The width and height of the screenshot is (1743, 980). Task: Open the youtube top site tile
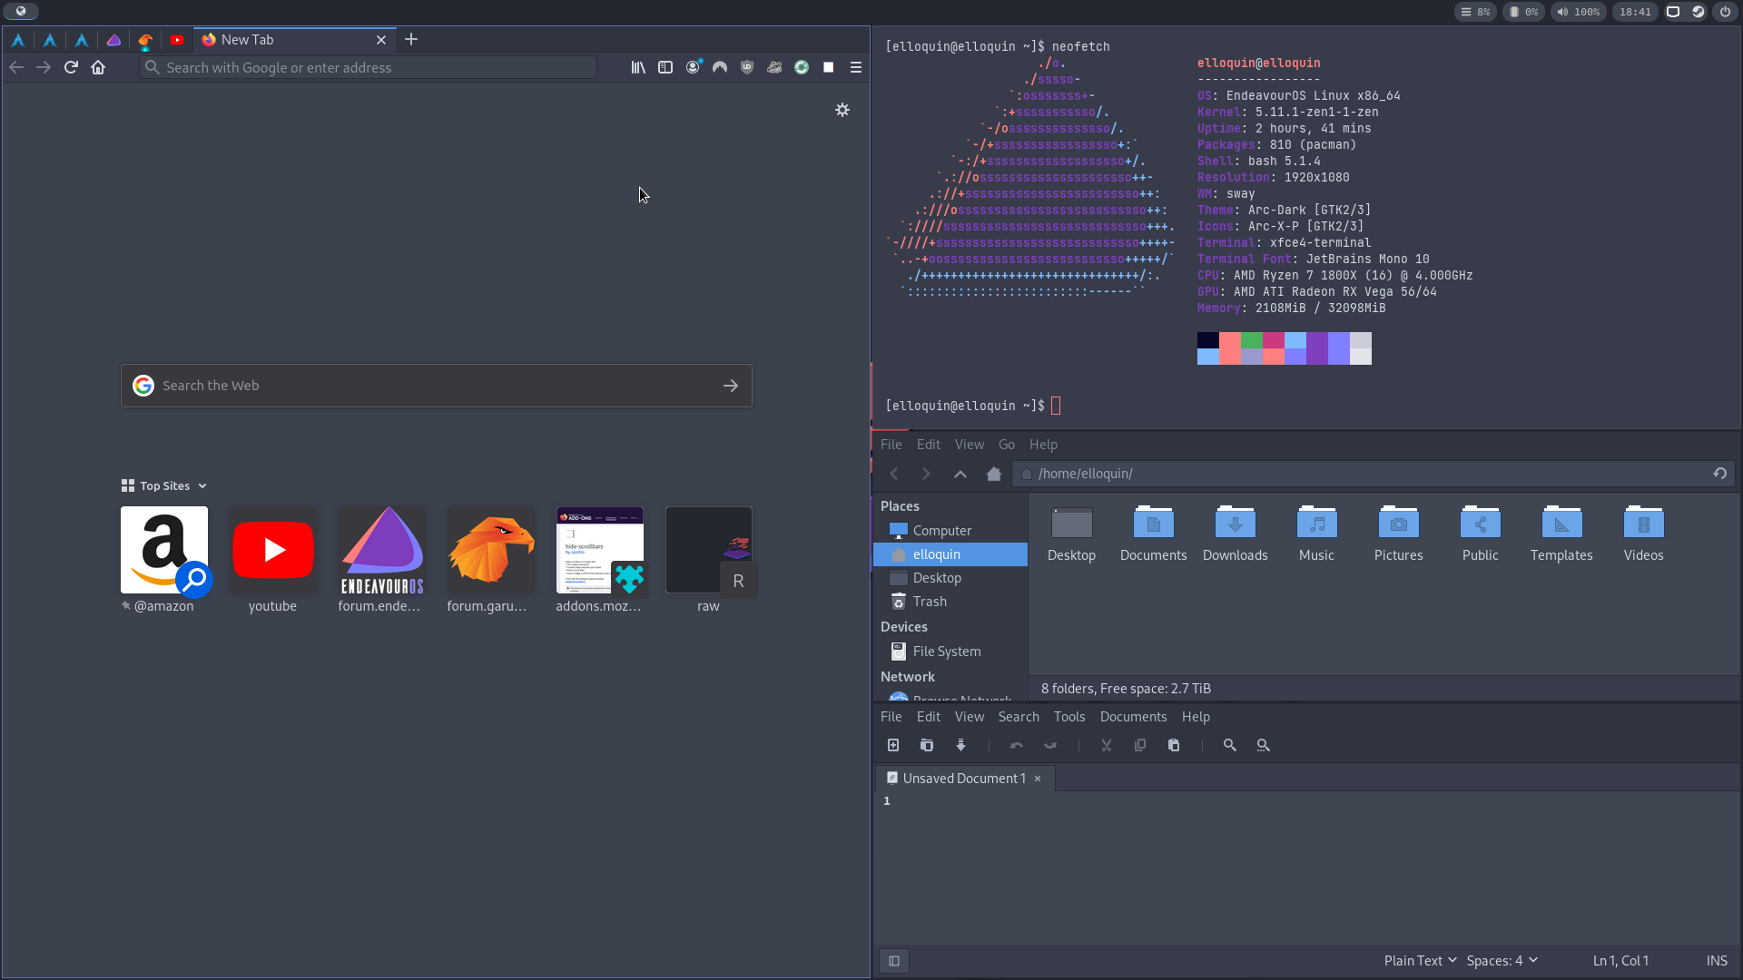pos(273,560)
